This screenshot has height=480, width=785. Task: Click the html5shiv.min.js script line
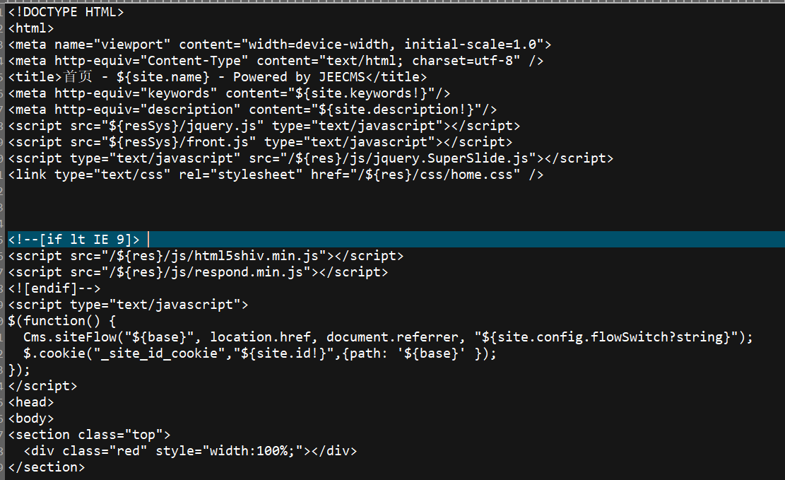pyautogui.click(x=206, y=256)
